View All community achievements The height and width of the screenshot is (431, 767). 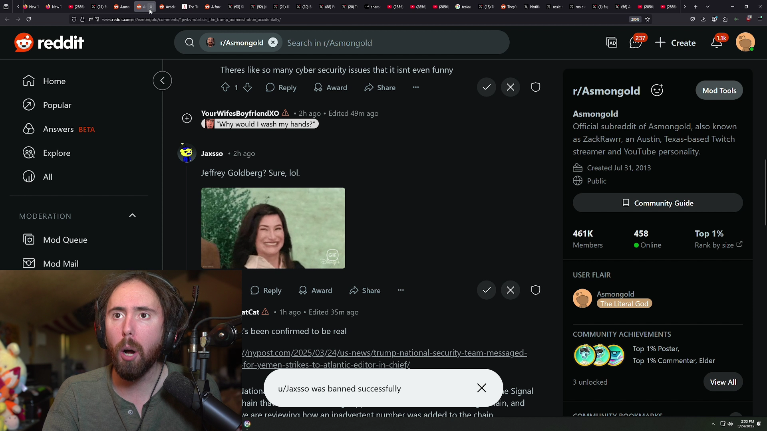click(723, 382)
